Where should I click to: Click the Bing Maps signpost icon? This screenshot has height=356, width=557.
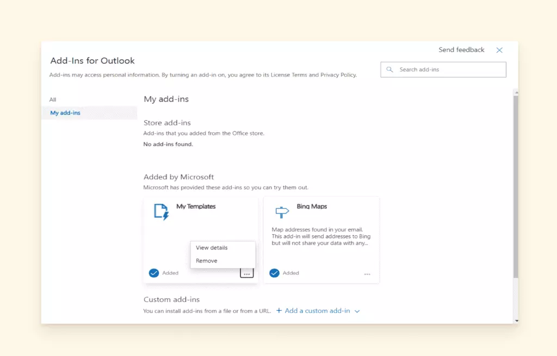(x=282, y=211)
